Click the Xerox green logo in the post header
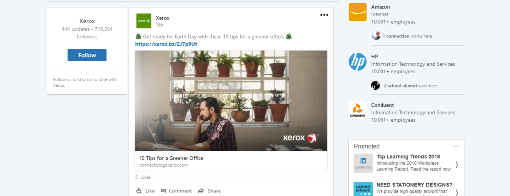Viewport: 510px width, 196px height. coord(144,21)
